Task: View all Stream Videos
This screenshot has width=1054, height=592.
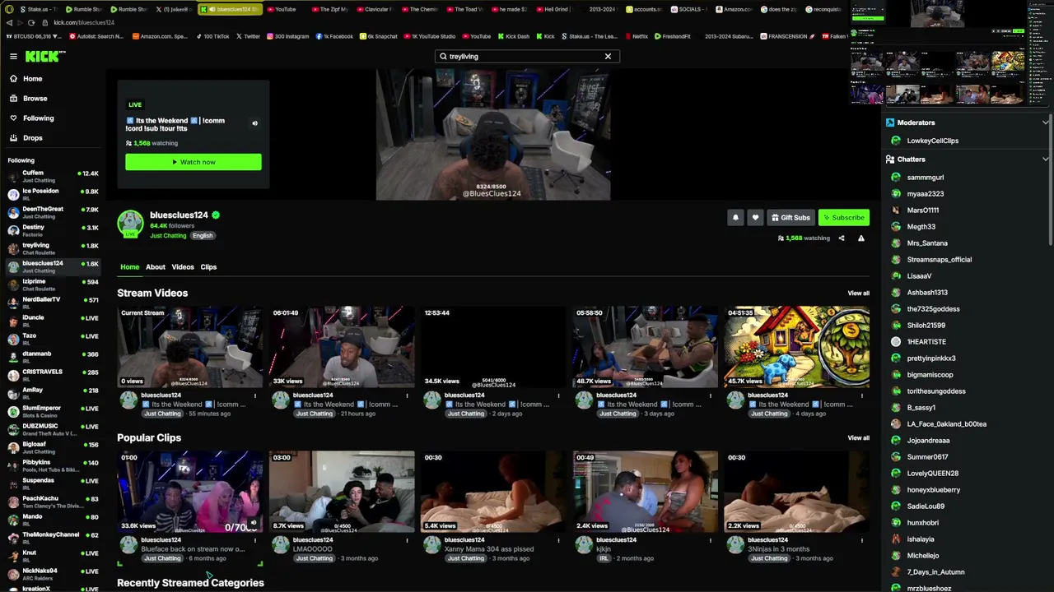Action: tap(859, 294)
